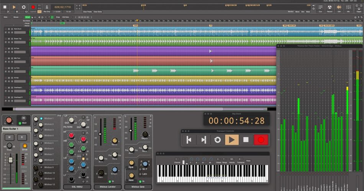Screen dimensions: 364x191
Task: Open the Mouse mode dropdown
Action: 16,17
